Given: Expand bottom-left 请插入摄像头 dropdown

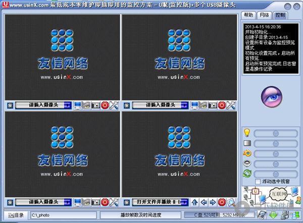Looking at the screenshot, I should pos(68,202).
